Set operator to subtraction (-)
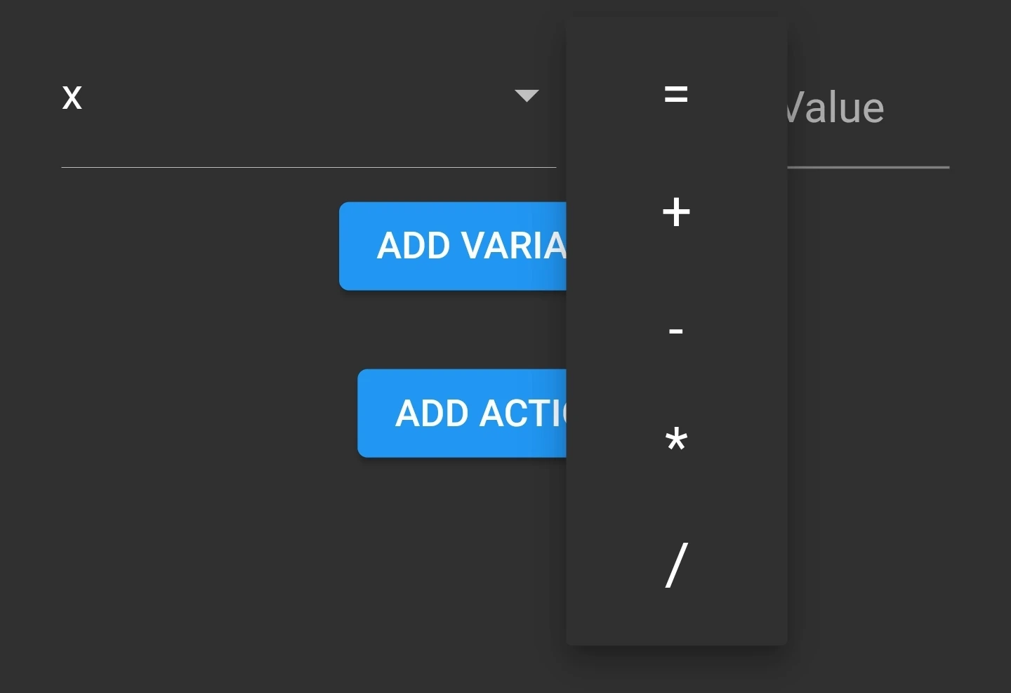This screenshot has width=1011, height=693. [676, 330]
